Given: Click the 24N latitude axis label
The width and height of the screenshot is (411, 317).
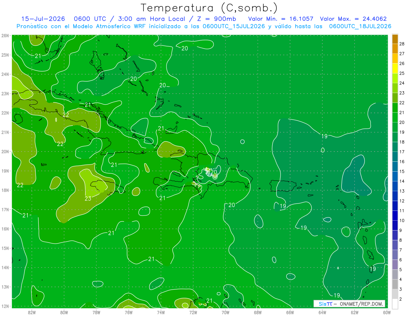Looking at the screenshot, I should pos(5,74).
